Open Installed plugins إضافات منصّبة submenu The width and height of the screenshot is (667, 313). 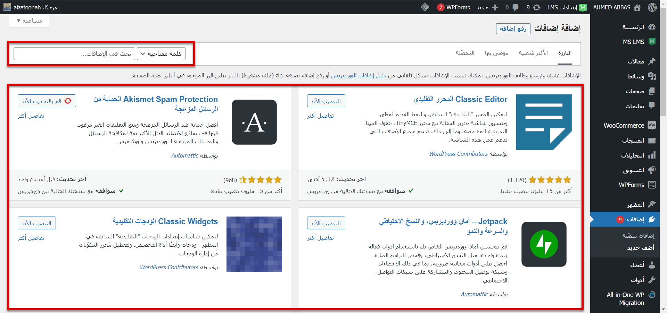[638, 236]
